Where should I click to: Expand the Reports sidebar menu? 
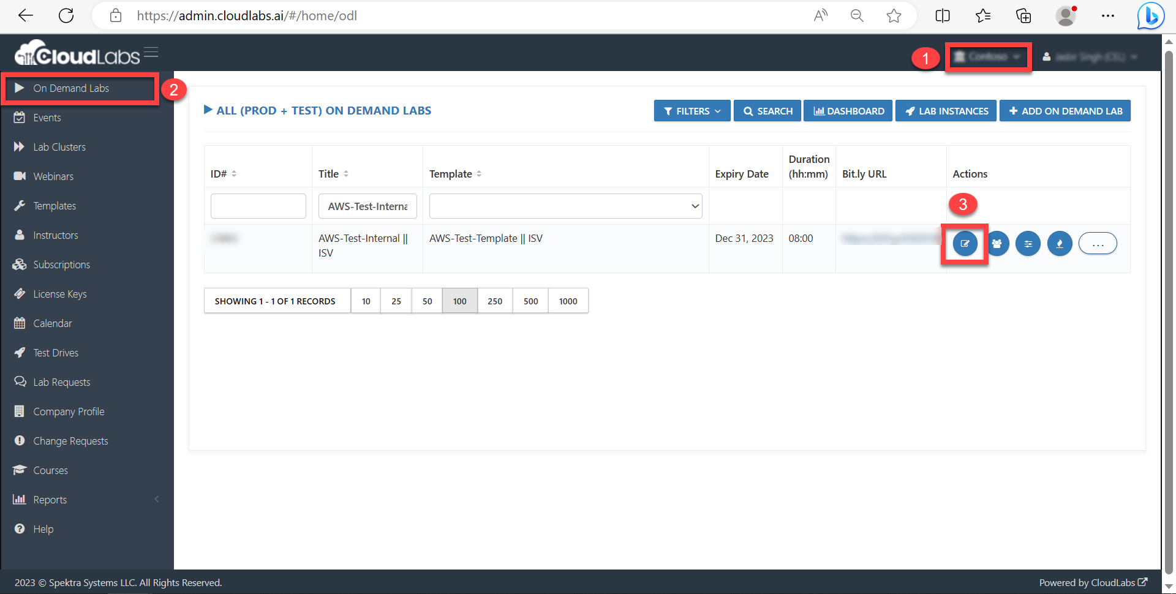(87, 500)
